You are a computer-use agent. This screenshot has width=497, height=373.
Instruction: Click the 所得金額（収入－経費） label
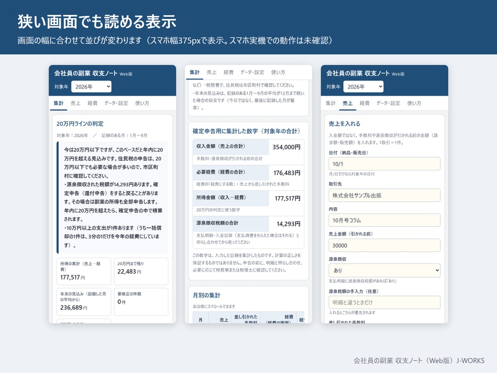click(221, 197)
